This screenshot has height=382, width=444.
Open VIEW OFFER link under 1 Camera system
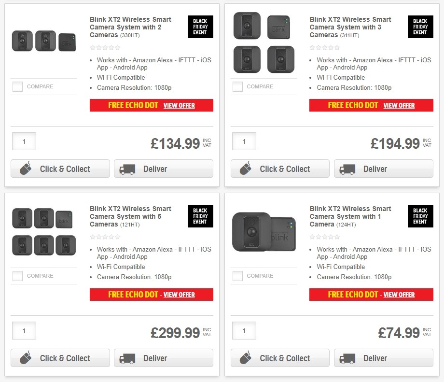coord(399,295)
